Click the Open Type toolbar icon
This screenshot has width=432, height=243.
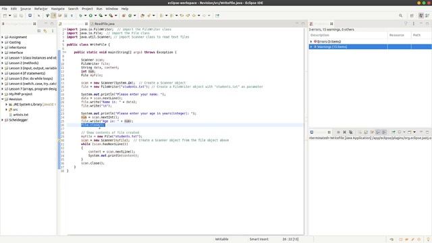(142, 16)
